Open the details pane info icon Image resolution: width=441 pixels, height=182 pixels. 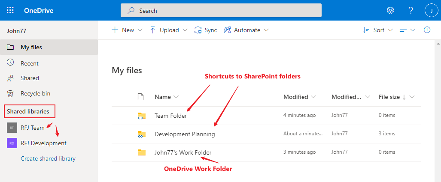[427, 30]
